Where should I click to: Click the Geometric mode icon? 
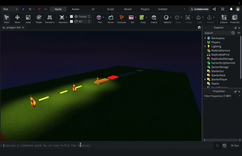[62, 18]
